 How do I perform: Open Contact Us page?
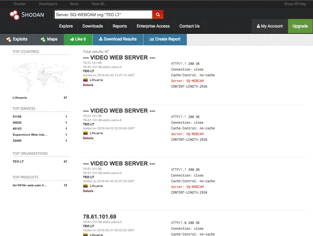(x=190, y=26)
